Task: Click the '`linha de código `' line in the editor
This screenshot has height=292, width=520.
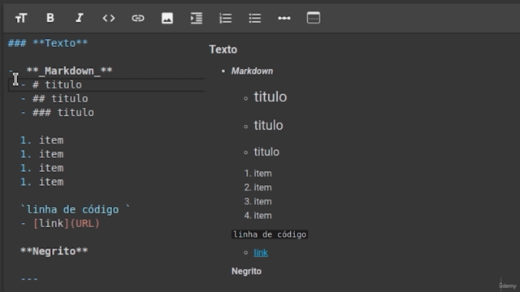Action: [x=76, y=209]
